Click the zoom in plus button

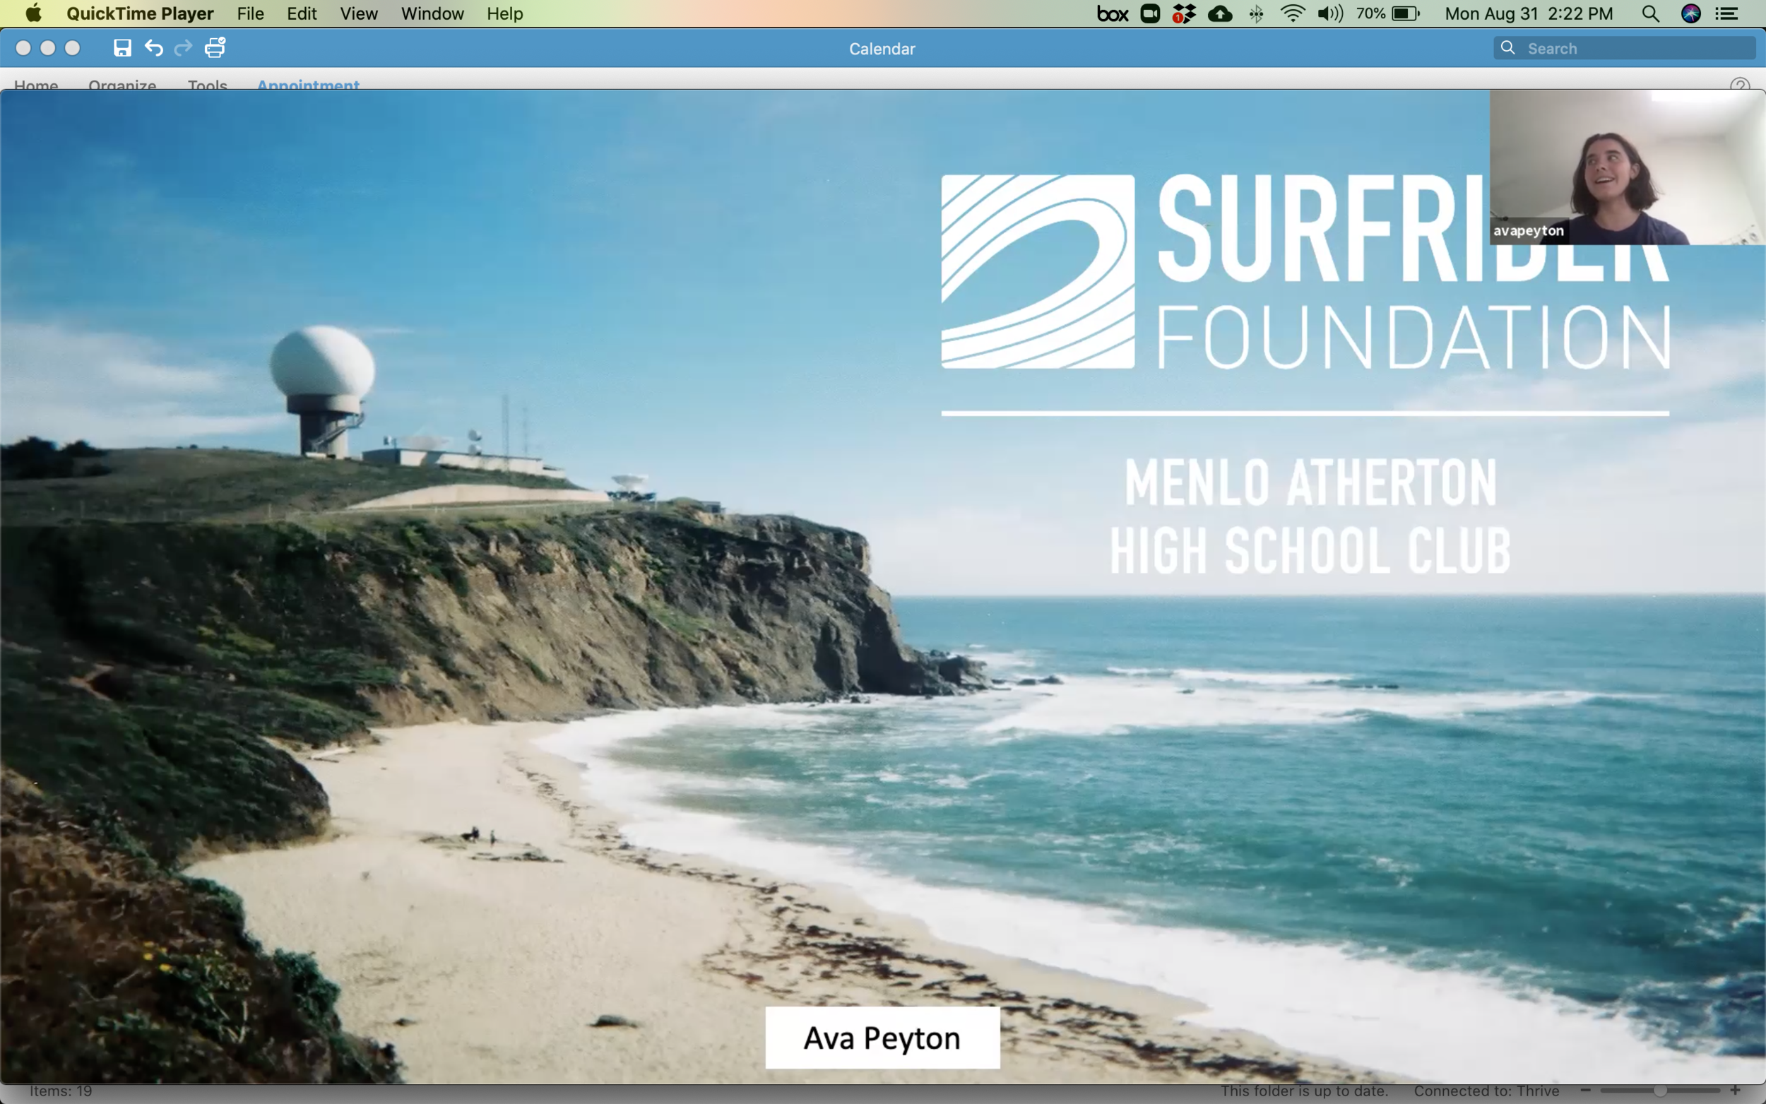pyautogui.click(x=1736, y=1090)
